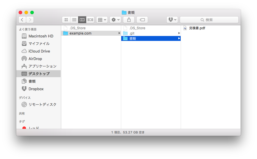Close the Finder window

20,12
